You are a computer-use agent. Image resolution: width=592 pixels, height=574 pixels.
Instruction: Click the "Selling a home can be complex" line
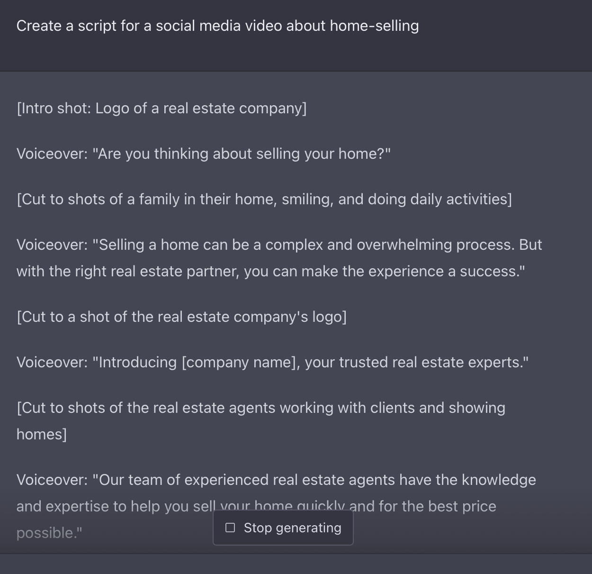click(x=279, y=245)
